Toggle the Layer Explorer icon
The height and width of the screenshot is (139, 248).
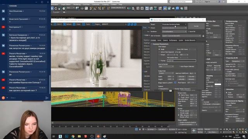[142, 8]
